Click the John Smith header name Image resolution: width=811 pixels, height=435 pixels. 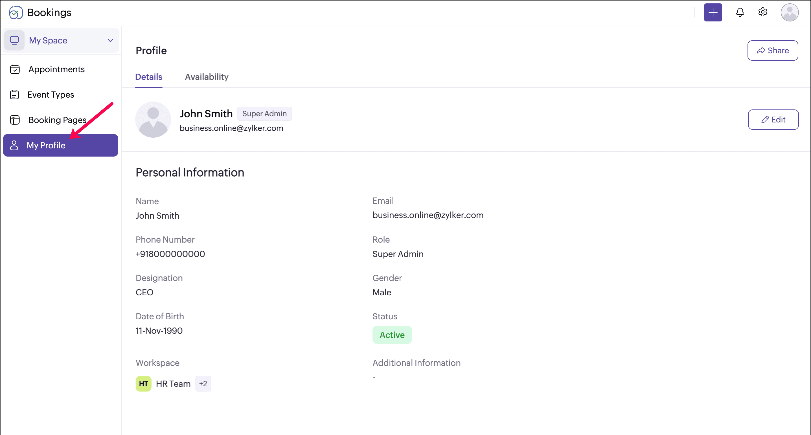click(x=206, y=114)
